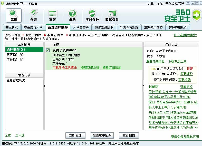This screenshot has height=146, width=202.
Task: Select 其它插件 (6) in the list
Action: pos(24,55)
